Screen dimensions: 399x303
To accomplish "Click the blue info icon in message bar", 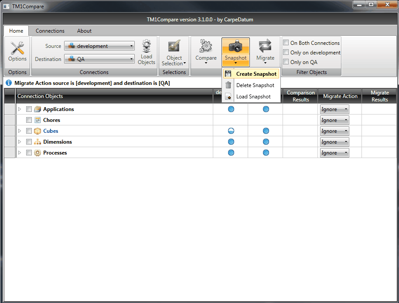I will point(9,83).
